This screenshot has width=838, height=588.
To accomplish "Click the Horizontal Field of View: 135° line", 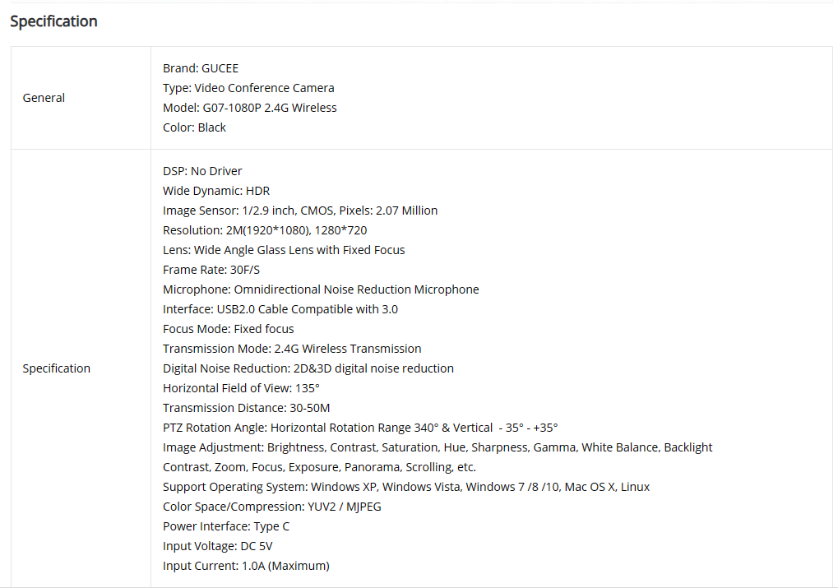I will point(241,388).
